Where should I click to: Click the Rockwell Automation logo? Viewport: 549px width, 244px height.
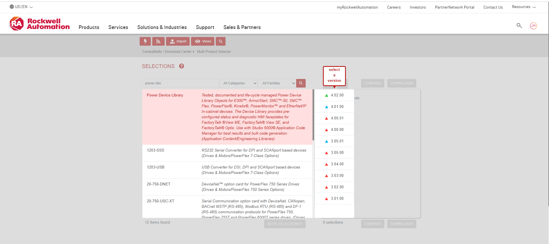(x=40, y=24)
